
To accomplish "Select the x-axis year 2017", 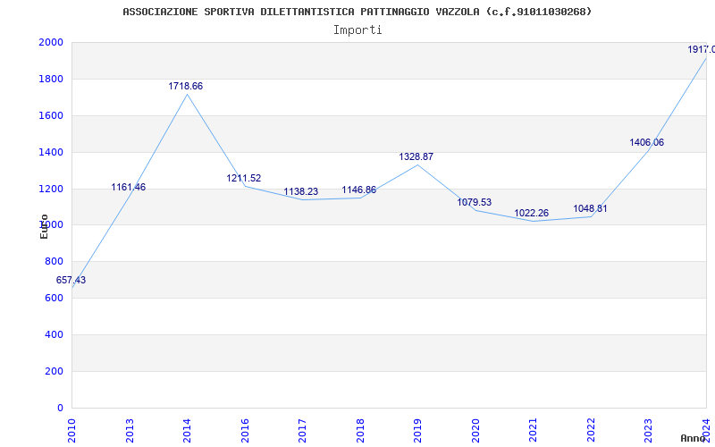I will click(x=302, y=431).
